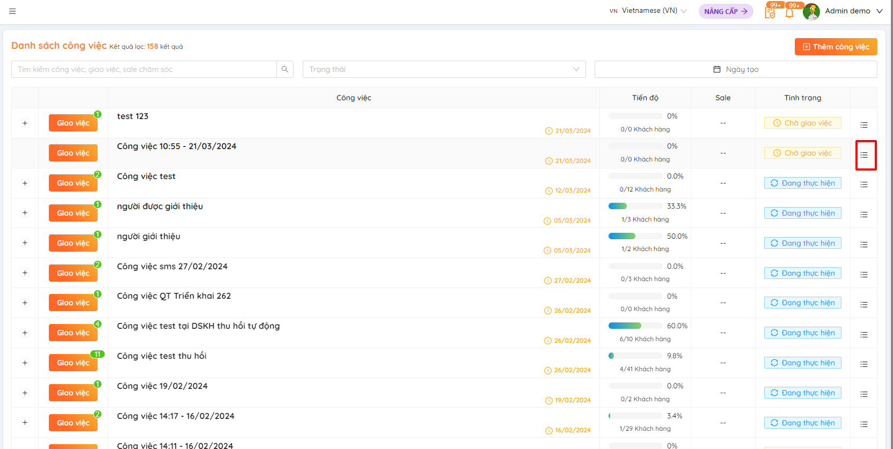Click the Công việc column header
This screenshot has width=893, height=449.
(x=354, y=98)
